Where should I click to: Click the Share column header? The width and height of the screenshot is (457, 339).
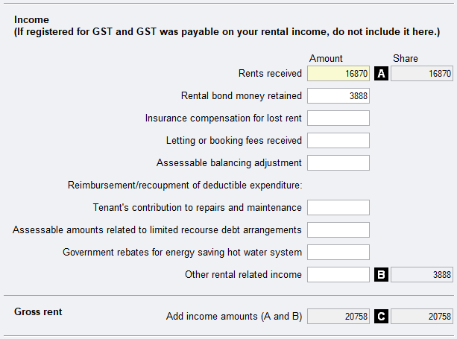[406, 58]
